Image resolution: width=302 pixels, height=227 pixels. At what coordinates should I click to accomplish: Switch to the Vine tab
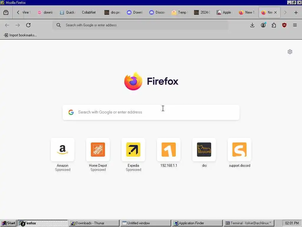click(26, 12)
